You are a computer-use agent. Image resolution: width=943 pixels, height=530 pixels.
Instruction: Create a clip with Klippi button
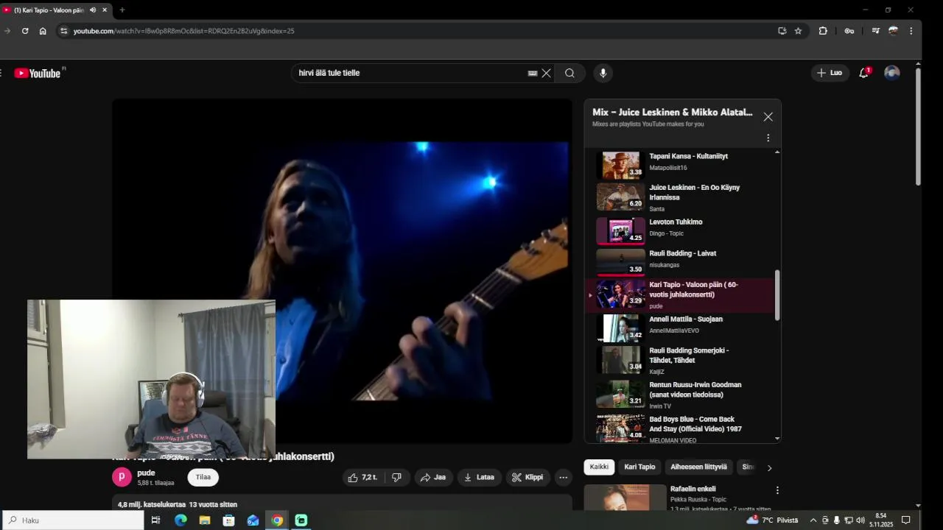(x=527, y=477)
